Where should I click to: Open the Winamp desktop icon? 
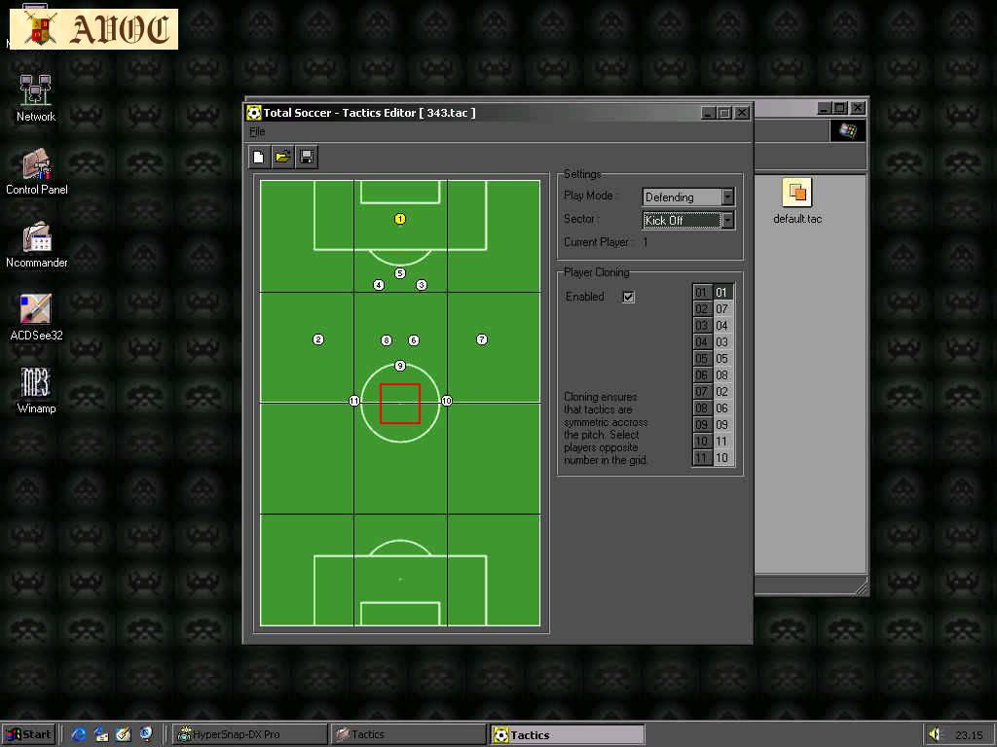(x=36, y=391)
